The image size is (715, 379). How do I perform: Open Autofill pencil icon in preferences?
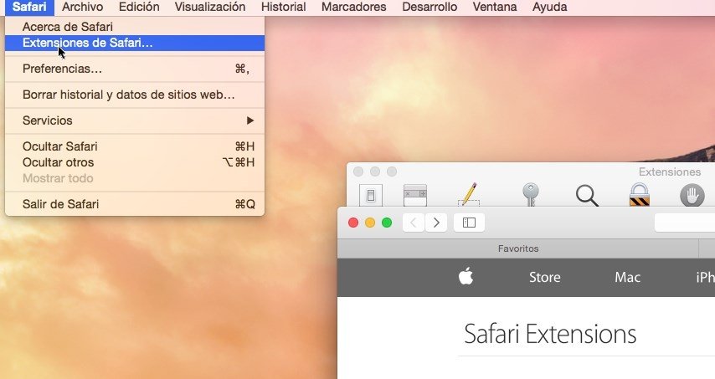pyautogui.click(x=469, y=195)
